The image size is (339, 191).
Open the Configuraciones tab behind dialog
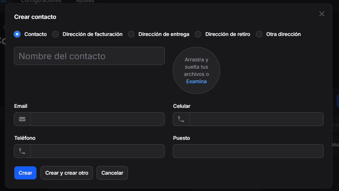point(41,1)
